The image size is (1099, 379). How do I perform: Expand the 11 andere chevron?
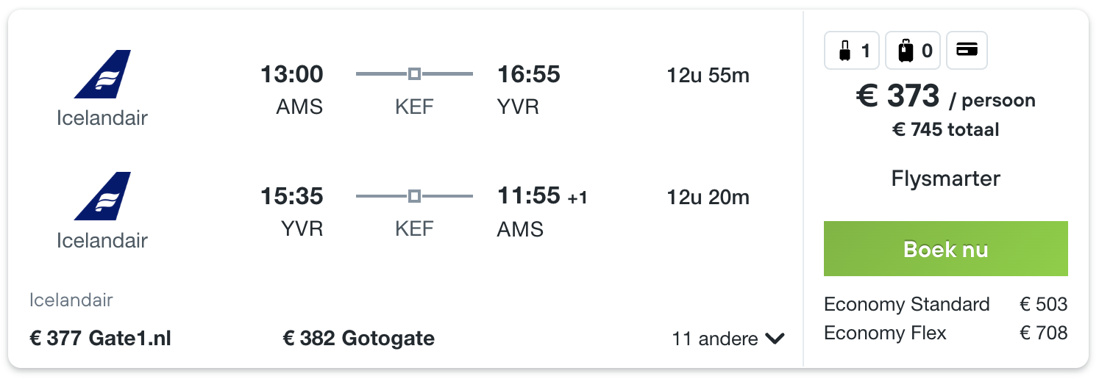tap(775, 339)
